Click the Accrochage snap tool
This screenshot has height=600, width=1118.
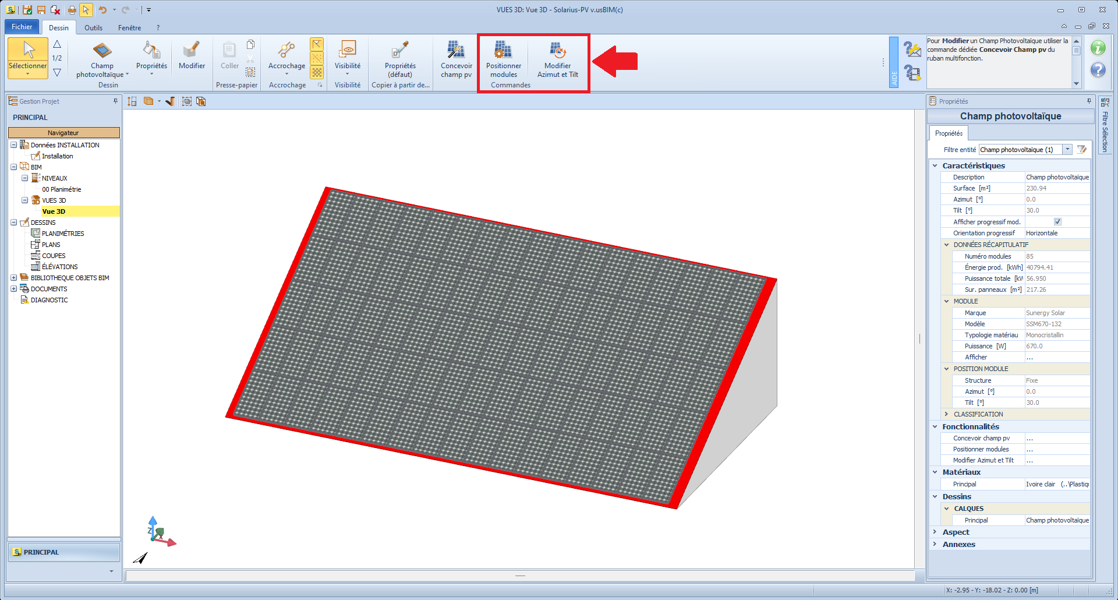286,57
